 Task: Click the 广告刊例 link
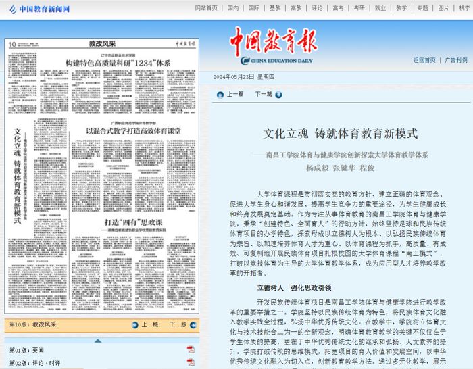point(456,60)
